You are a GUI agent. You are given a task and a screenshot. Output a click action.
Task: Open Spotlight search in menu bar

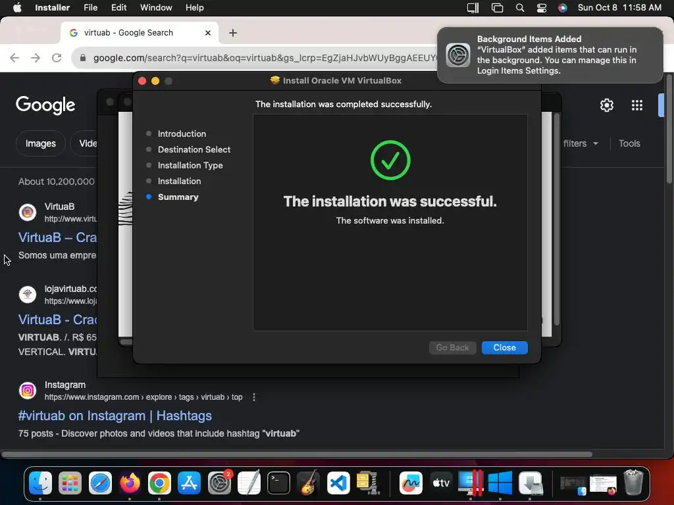click(520, 8)
